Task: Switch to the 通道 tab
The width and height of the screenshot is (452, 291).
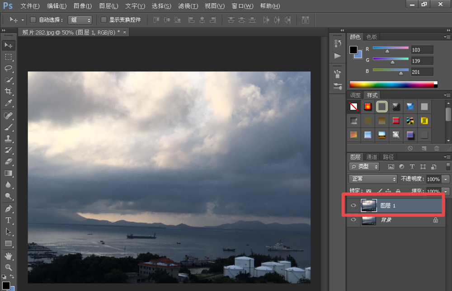Action: [372, 157]
